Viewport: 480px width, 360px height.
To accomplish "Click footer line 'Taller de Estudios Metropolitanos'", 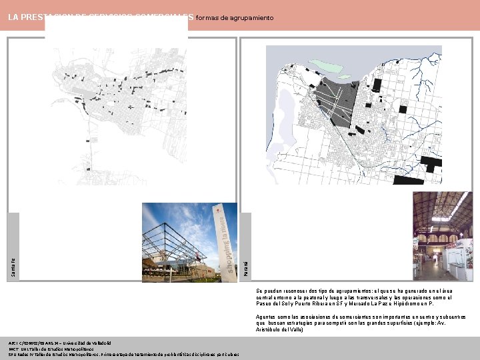I will pos(51,349).
